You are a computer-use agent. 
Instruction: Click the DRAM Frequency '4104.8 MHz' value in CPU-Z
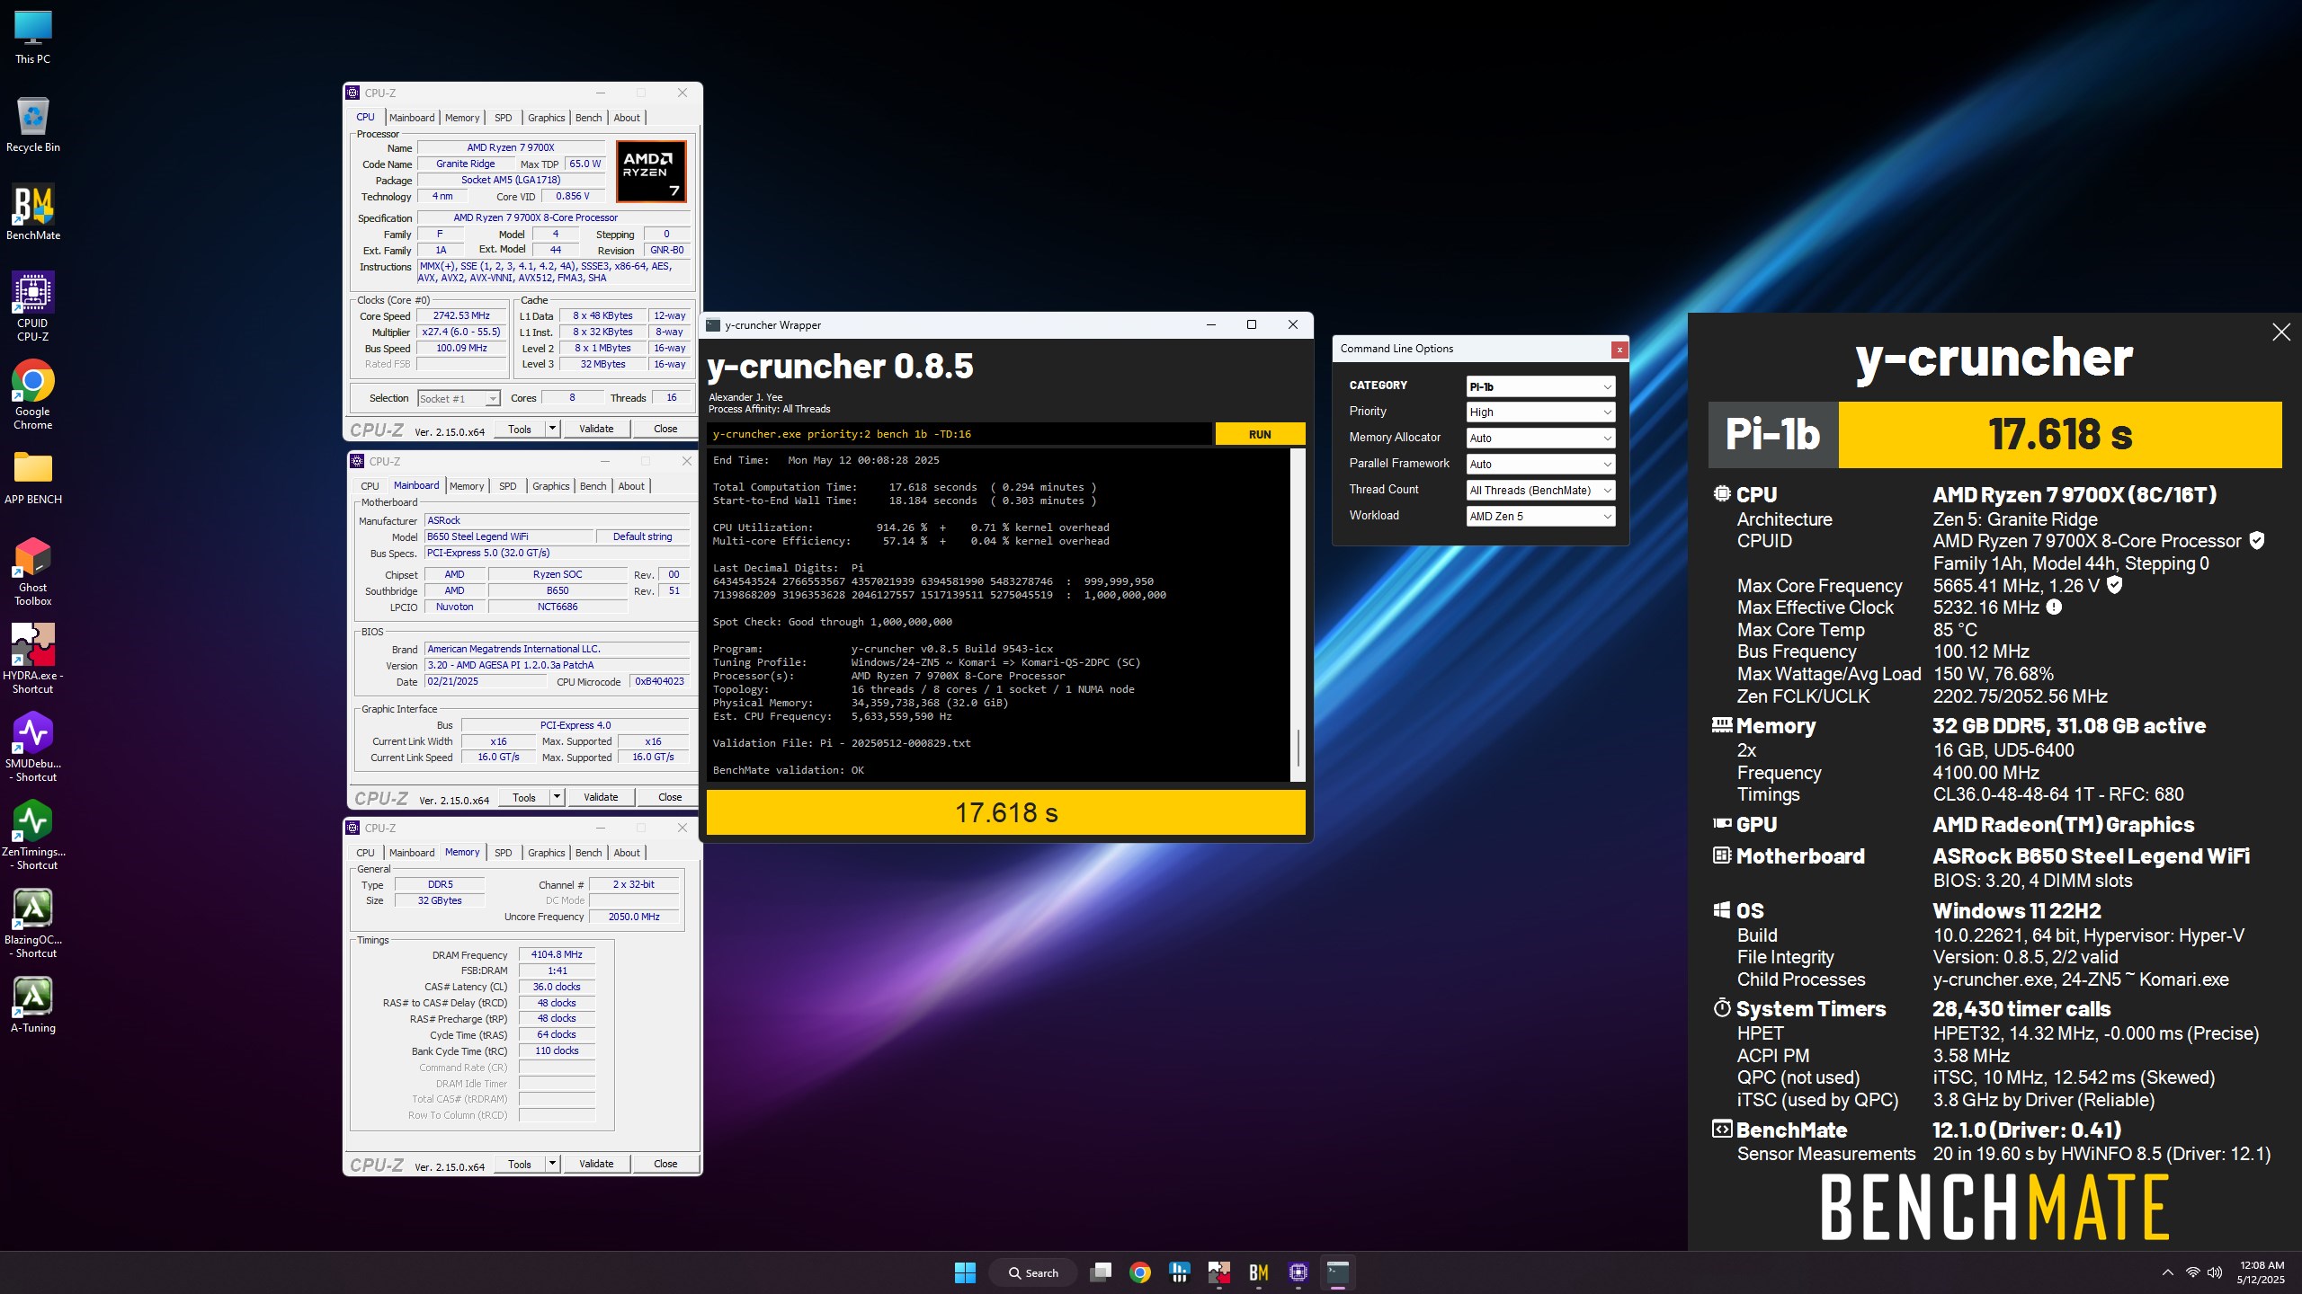557,954
